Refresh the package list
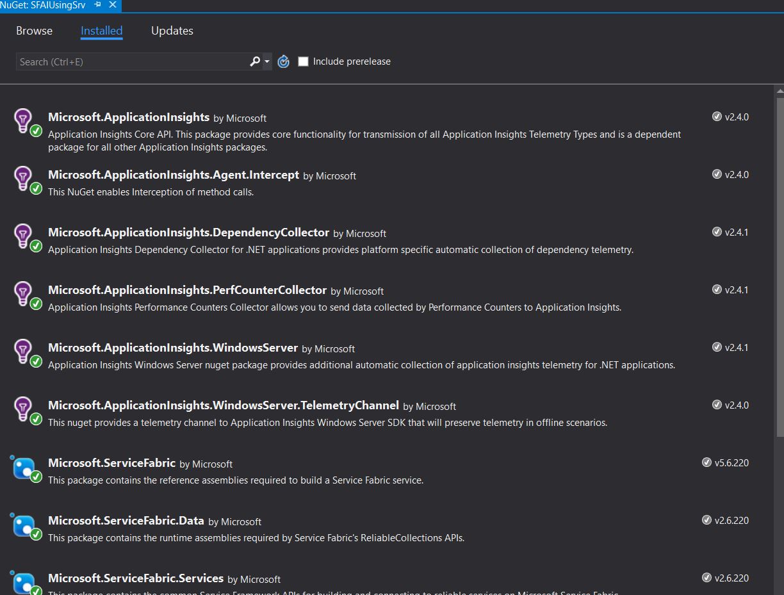This screenshot has width=784, height=595. 284,61
